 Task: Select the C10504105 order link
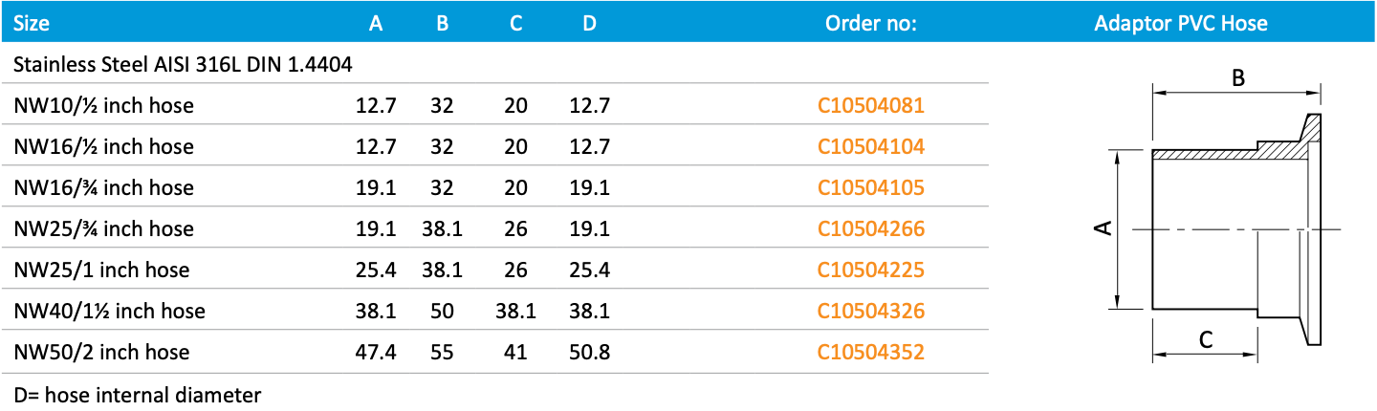pos(870,187)
